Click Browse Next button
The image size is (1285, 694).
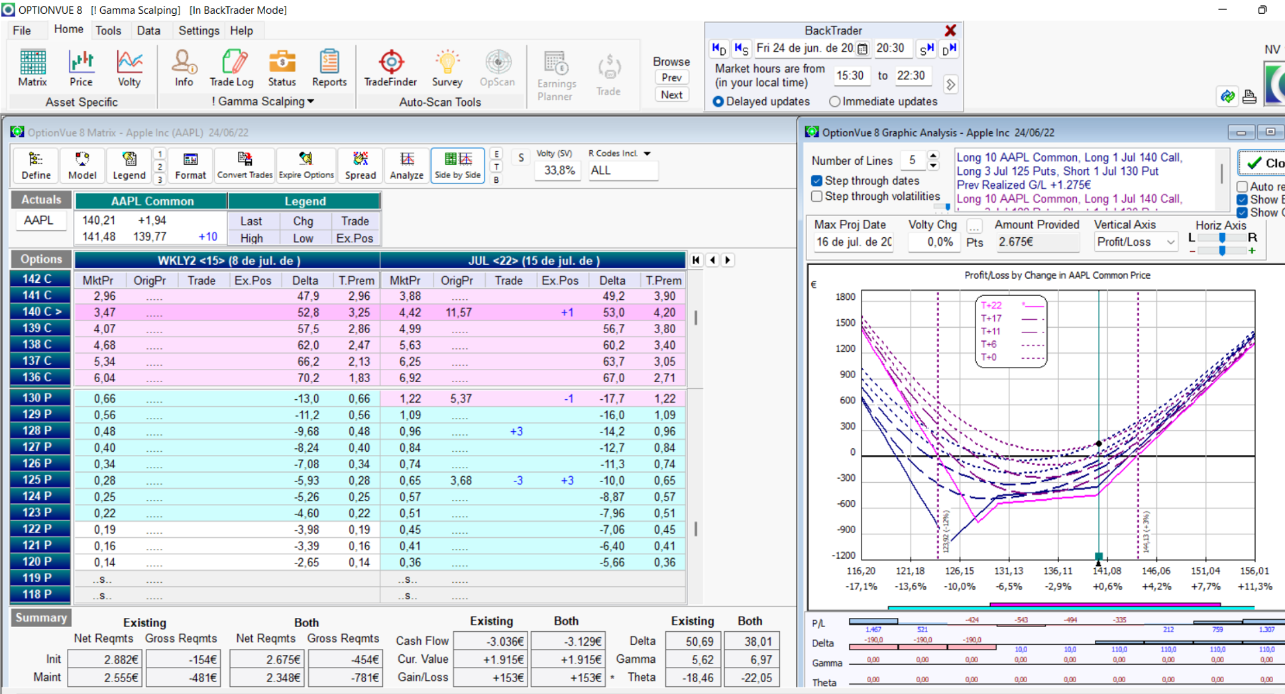point(671,95)
